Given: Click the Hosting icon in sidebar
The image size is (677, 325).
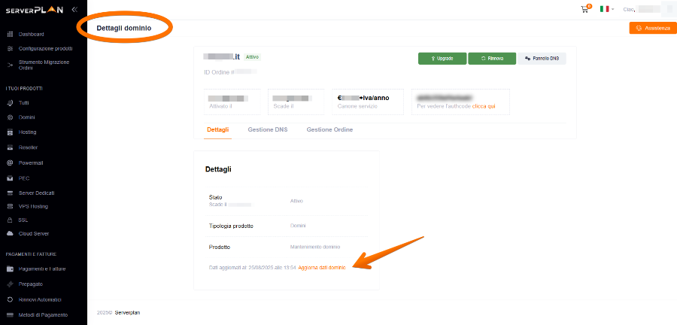Looking at the screenshot, I should (10, 132).
